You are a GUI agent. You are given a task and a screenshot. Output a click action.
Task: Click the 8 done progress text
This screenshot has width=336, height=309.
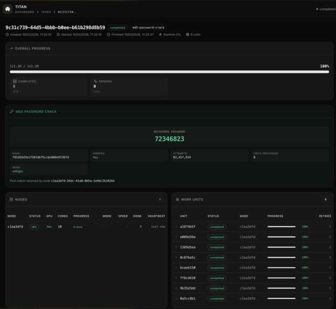pos(78,227)
